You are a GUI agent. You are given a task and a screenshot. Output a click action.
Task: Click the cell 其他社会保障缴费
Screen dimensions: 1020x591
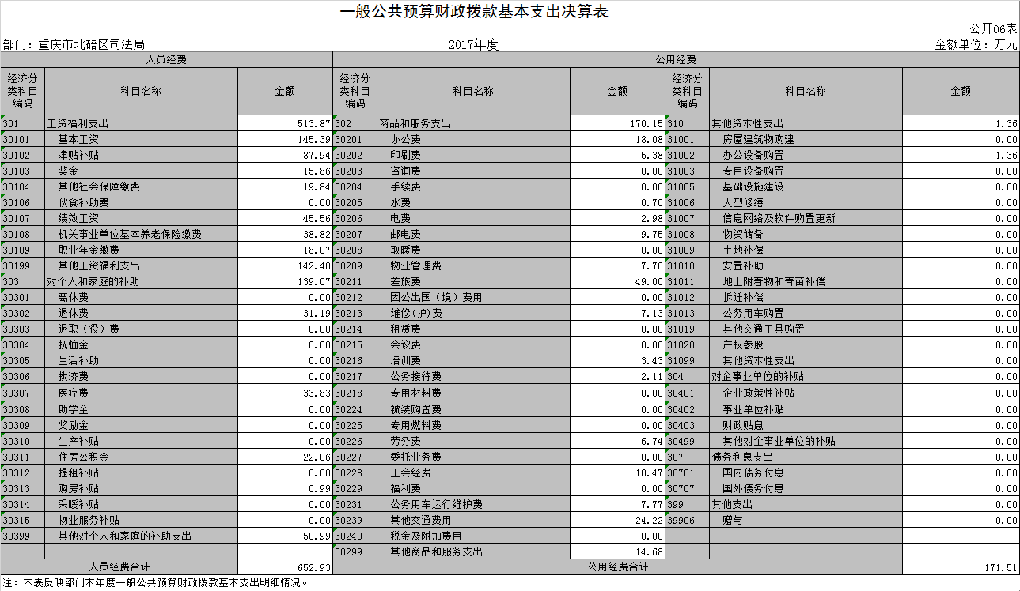pyautogui.click(x=142, y=187)
